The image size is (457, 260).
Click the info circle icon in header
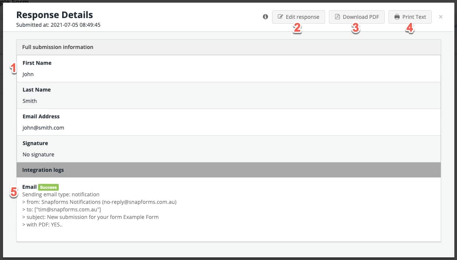click(265, 17)
